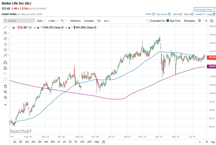Select the 6M time range
216x145 pixels.
pos(46,142)
